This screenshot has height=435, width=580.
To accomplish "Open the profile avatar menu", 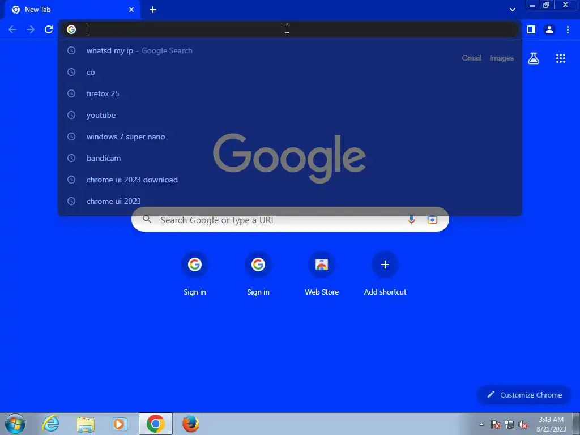I will point(549,29).
